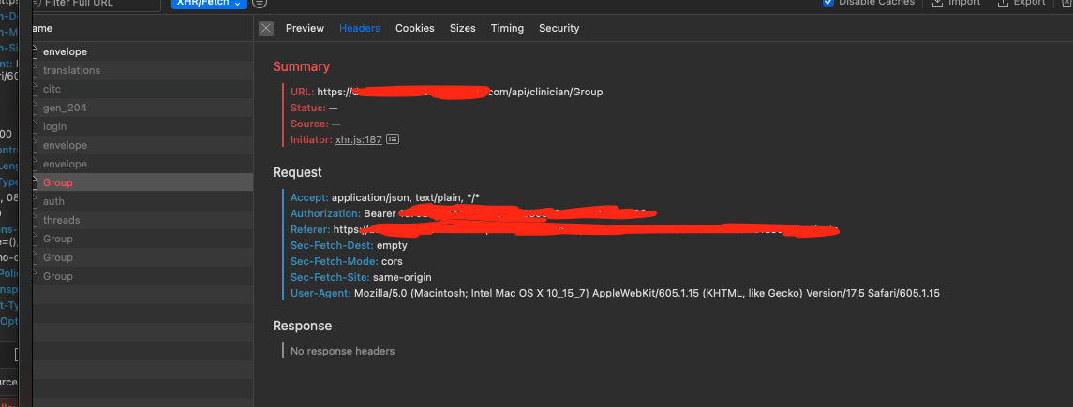1073x407 pixels.
Task: Follow the xhr.js:187 initiator link
Action: [x=358, y=139]
